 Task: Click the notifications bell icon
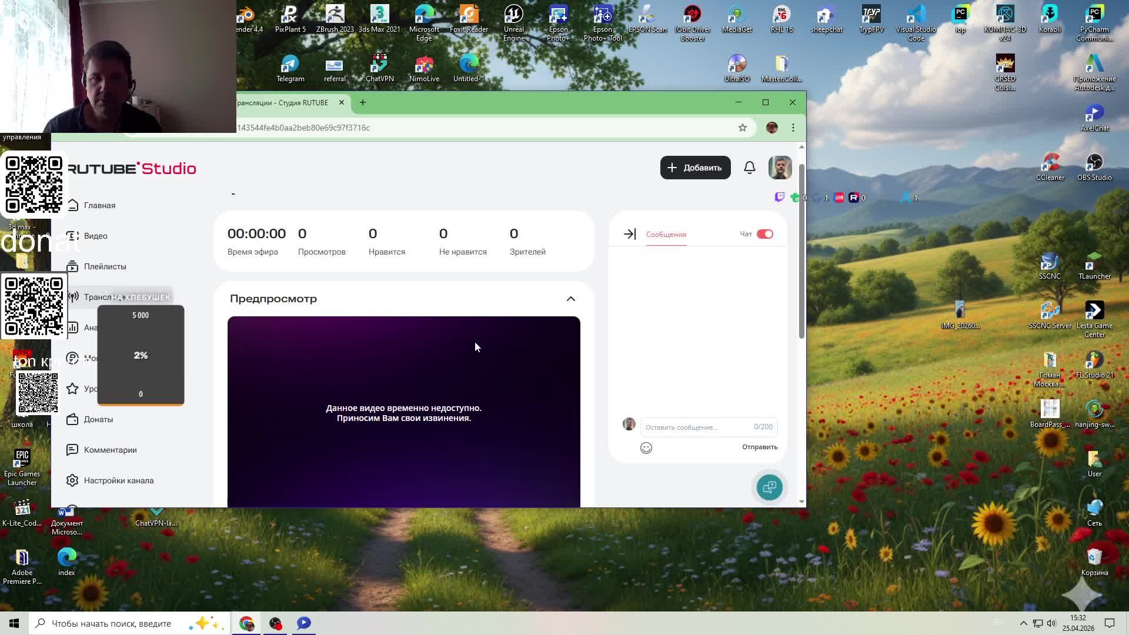(x=749, y=168)
